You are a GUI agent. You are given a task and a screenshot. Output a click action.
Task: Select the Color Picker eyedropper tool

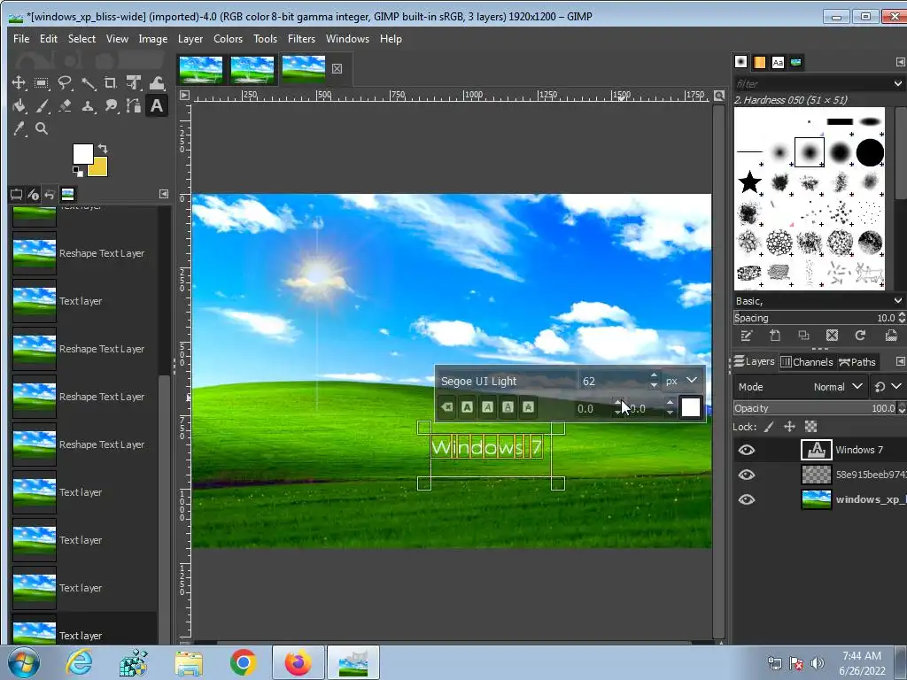tap(19, 128)
